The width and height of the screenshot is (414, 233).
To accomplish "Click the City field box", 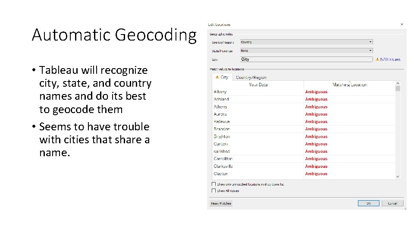I will [306, 59].
